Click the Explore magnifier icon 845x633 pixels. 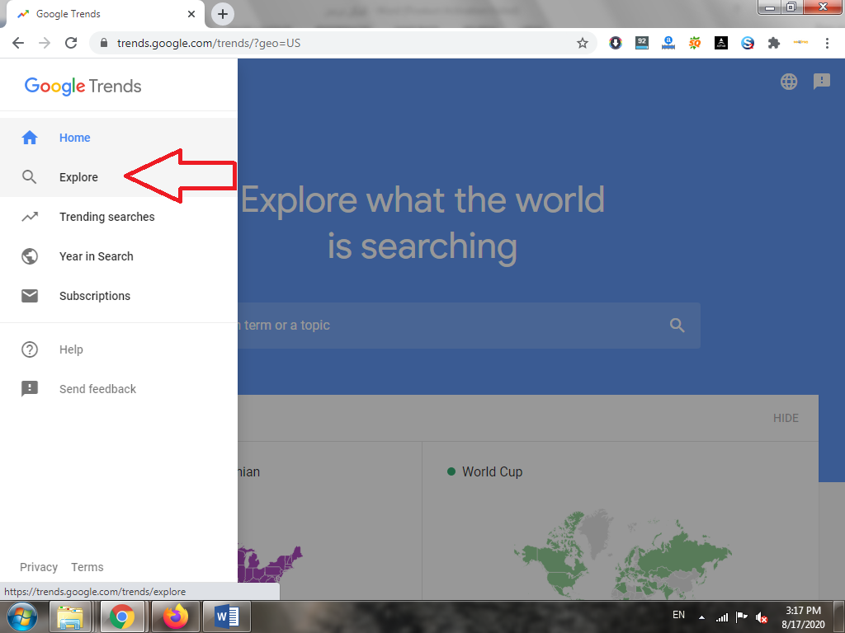pos(30,177)
